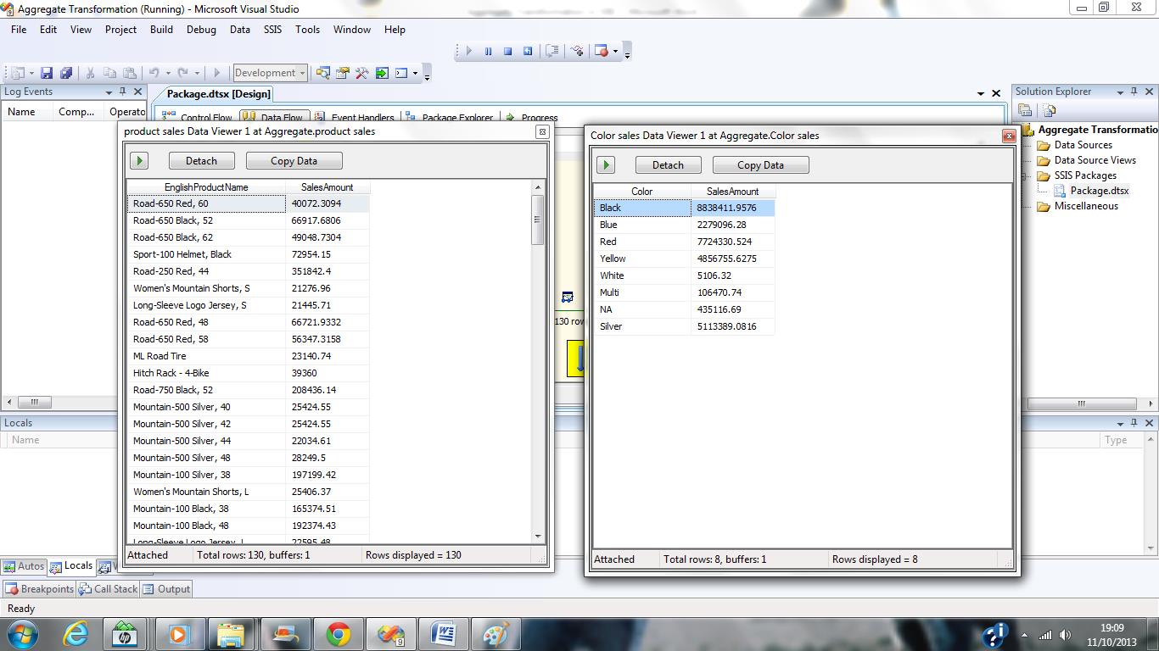The image size is (1159, 651).
Task: Open Google Chrome from the taskbar
Action: coord(338,634)
